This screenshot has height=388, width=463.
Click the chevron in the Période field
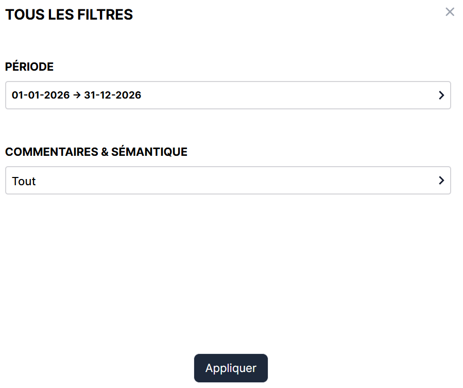pyautogui.click(x=441, y=95)
